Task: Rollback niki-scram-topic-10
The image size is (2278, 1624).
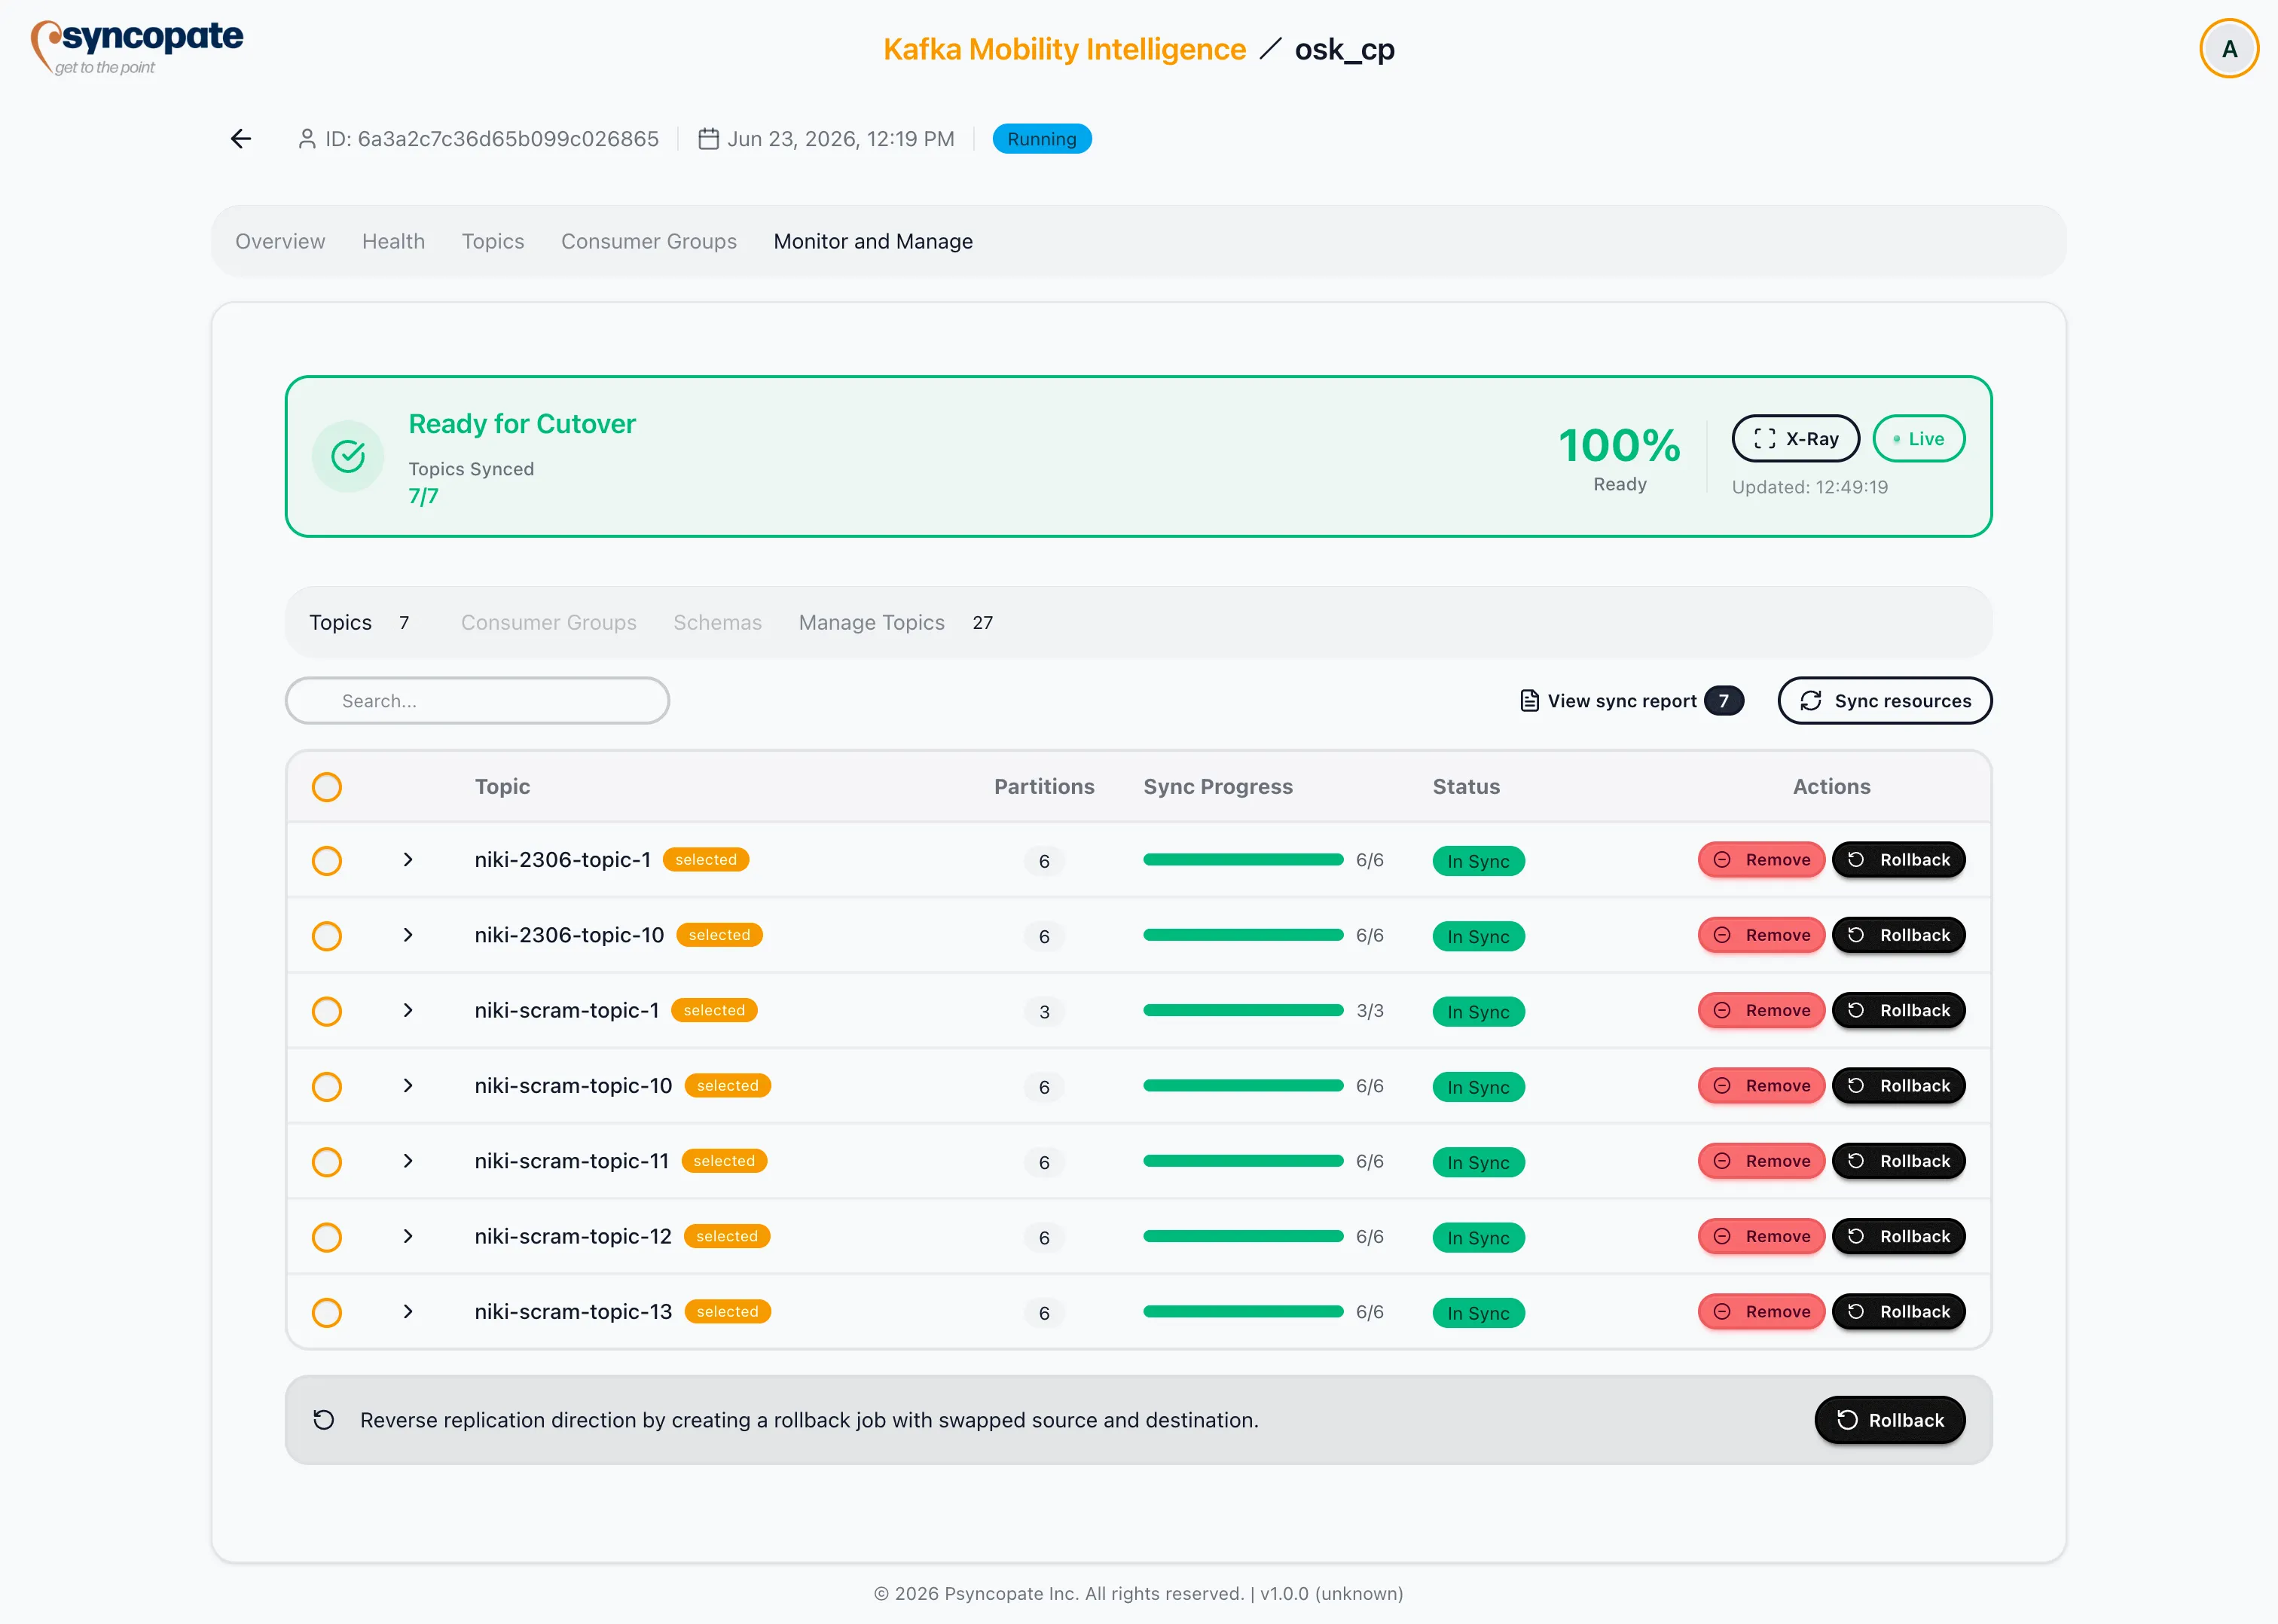Action: [1898, 1086]
